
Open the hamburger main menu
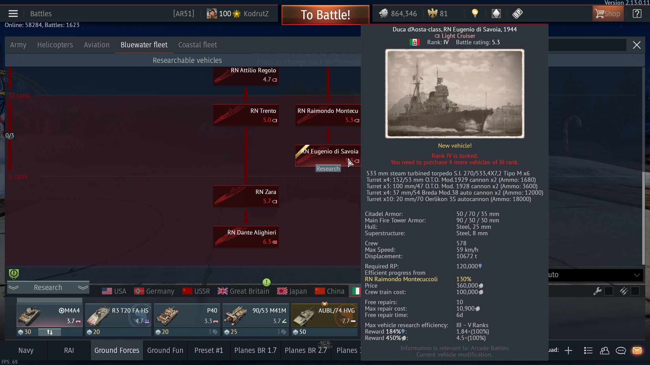(13, 14)
